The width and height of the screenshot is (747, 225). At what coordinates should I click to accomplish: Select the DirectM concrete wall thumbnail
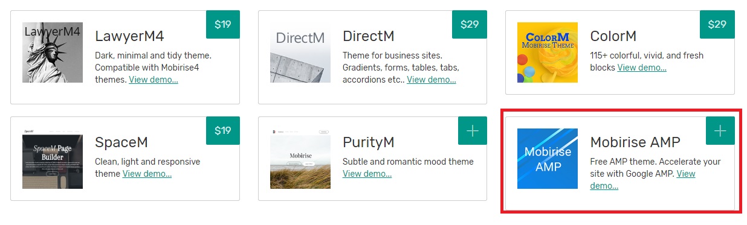[300, 52]
